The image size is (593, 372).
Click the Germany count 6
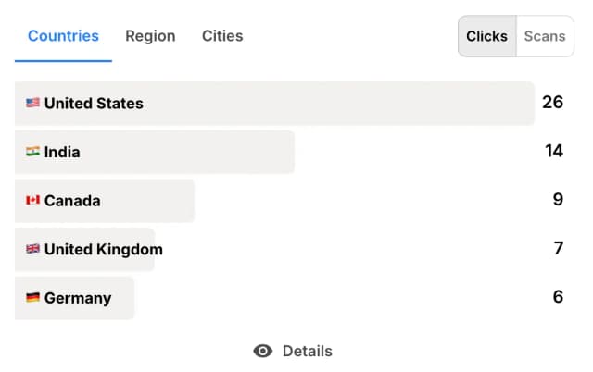558,296
